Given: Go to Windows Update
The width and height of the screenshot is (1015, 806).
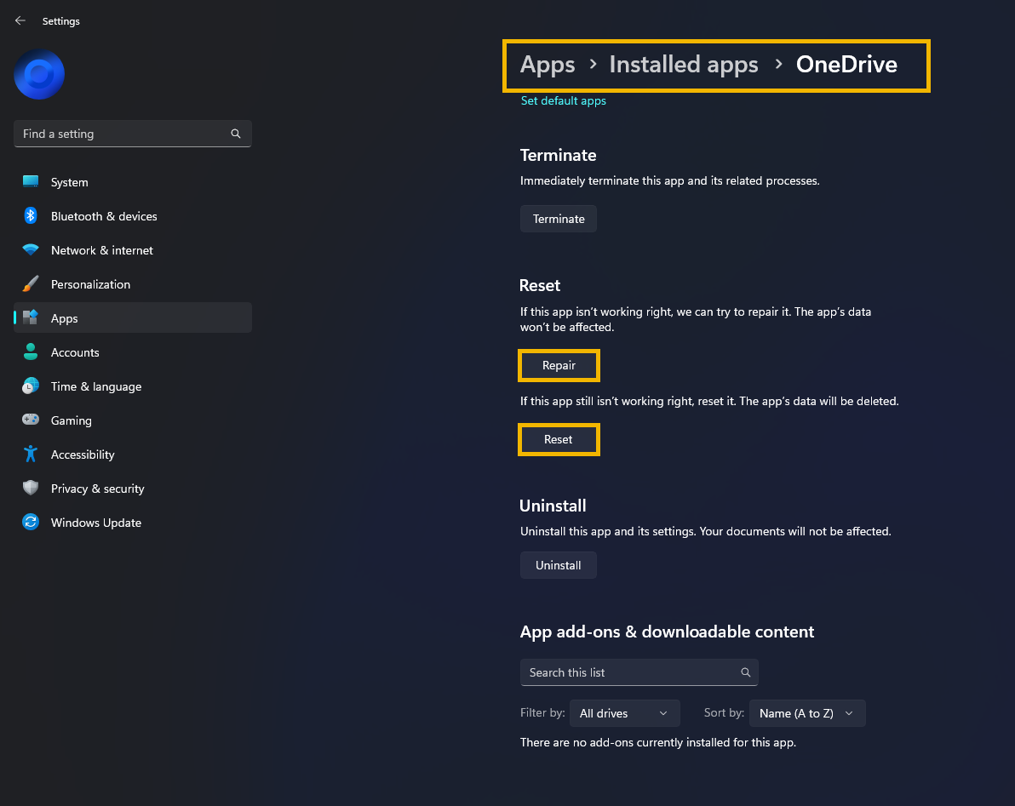Looking at the screenshot, I should [x=133, y=523].
